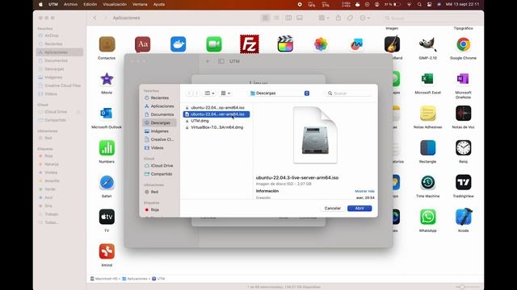Open GIMP-2.10 app icon

point(427,44)
